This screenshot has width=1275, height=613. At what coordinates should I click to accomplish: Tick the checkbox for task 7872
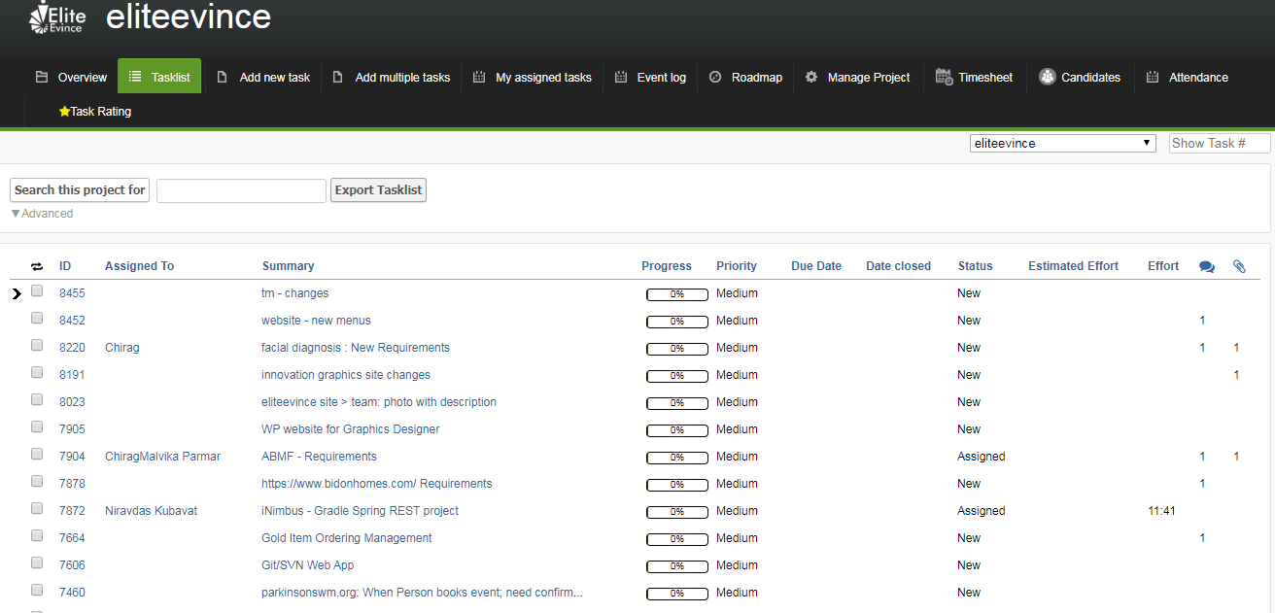(x=37, y=508)
